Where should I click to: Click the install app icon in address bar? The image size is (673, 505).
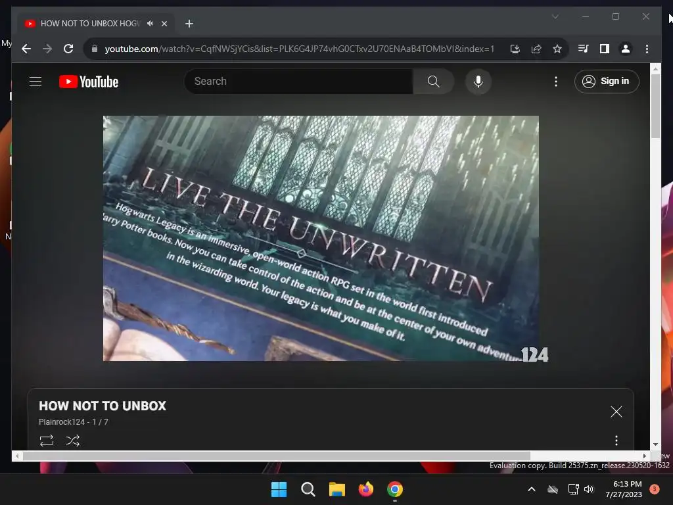pyautogui.click(x=515, y=49)
